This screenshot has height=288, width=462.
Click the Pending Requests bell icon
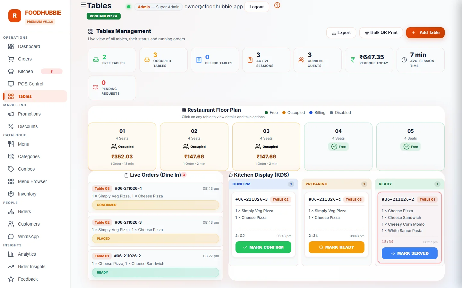tap(96, 87)
